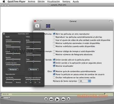The width and height of the screenshot is (114, 104).
Task: Go to the beginning of the movie
Action: (x=46, y=99)
